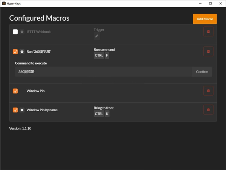Click the HyperKeys app icon in title bar
Image resolution: width=226 pixels, height=170 pixels.
pos(4,3)
